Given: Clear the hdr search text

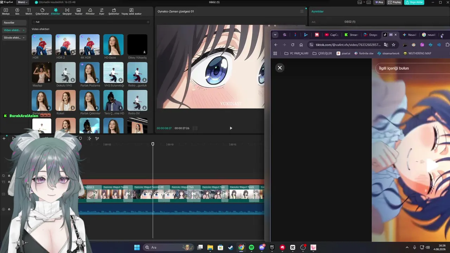Looking at the screenshot, I should 148,22.
